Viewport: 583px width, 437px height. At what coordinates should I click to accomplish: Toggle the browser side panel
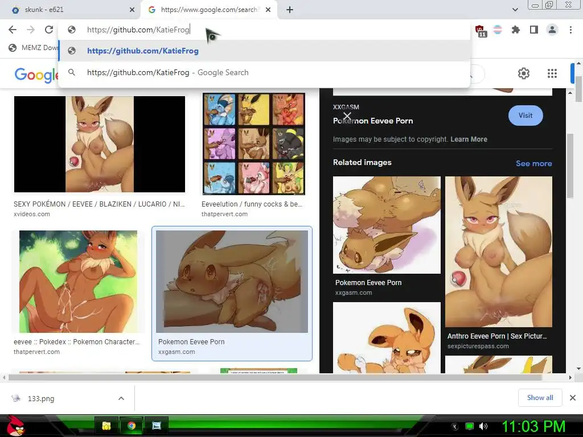pyautogui.click(x=534, y=30)
